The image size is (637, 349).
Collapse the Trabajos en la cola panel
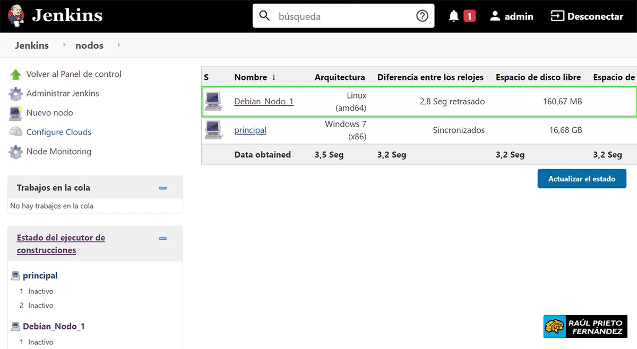(163, 188)
